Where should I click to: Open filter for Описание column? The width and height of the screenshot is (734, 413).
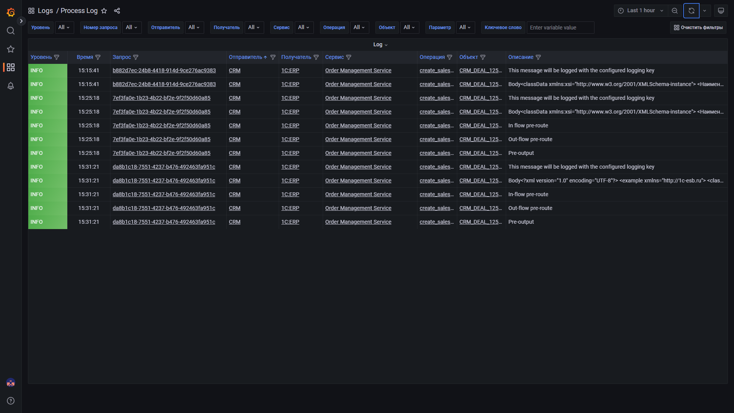click(x=538, y=57)
